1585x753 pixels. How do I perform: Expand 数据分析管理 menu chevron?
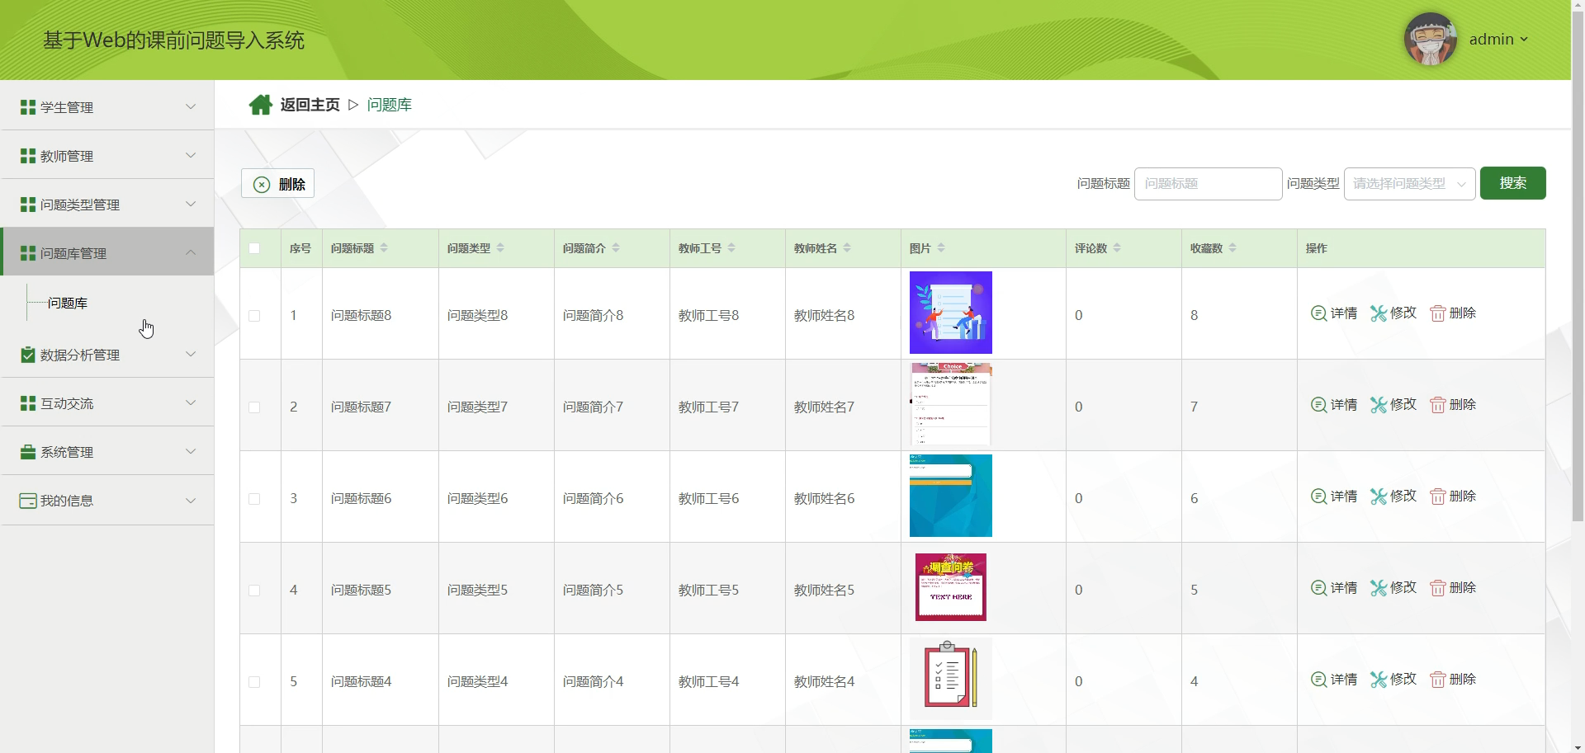191,354
